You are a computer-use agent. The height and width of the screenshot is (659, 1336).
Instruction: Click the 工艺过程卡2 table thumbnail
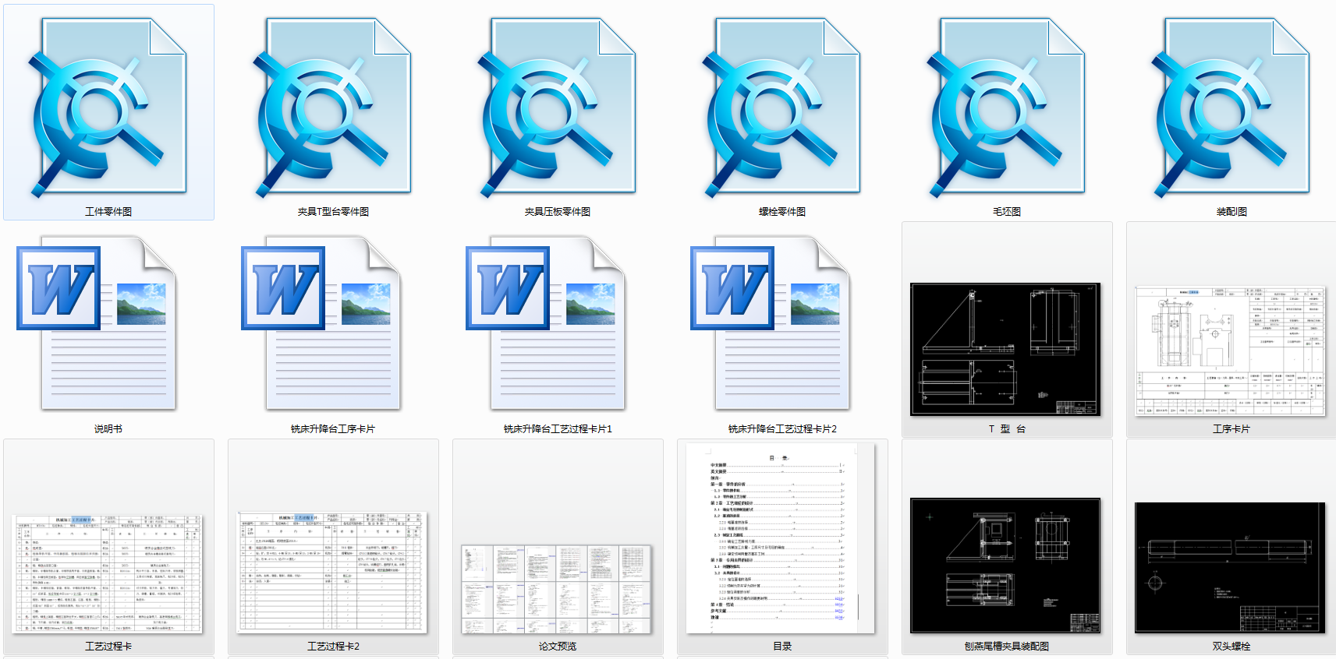[x=332, y=573]
